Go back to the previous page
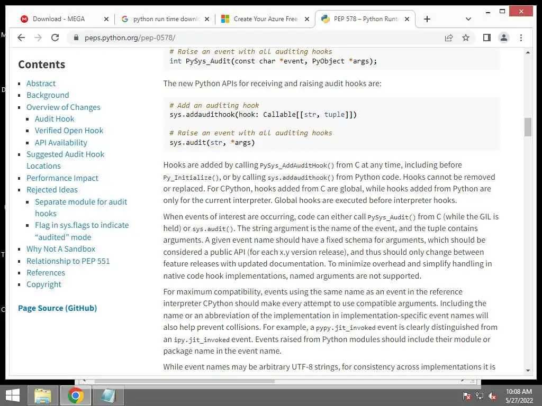This screenshot has height=406, width=542. click(x=21, y=38)
